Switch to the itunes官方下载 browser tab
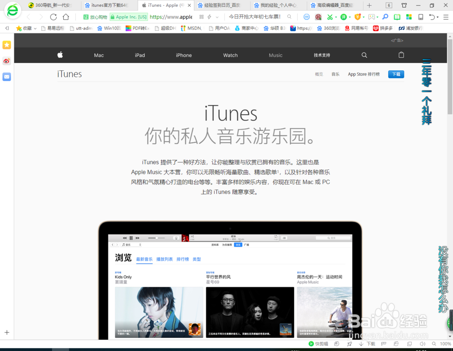The width and height of the screenshot is (453, 351). tap(109, 5)
